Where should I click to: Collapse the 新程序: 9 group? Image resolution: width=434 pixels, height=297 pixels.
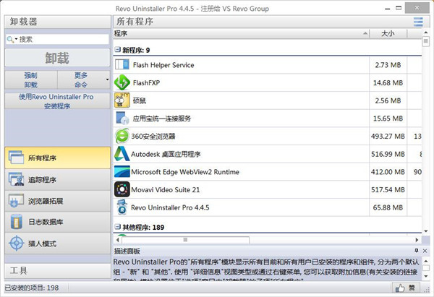click(x=117, y=51)
